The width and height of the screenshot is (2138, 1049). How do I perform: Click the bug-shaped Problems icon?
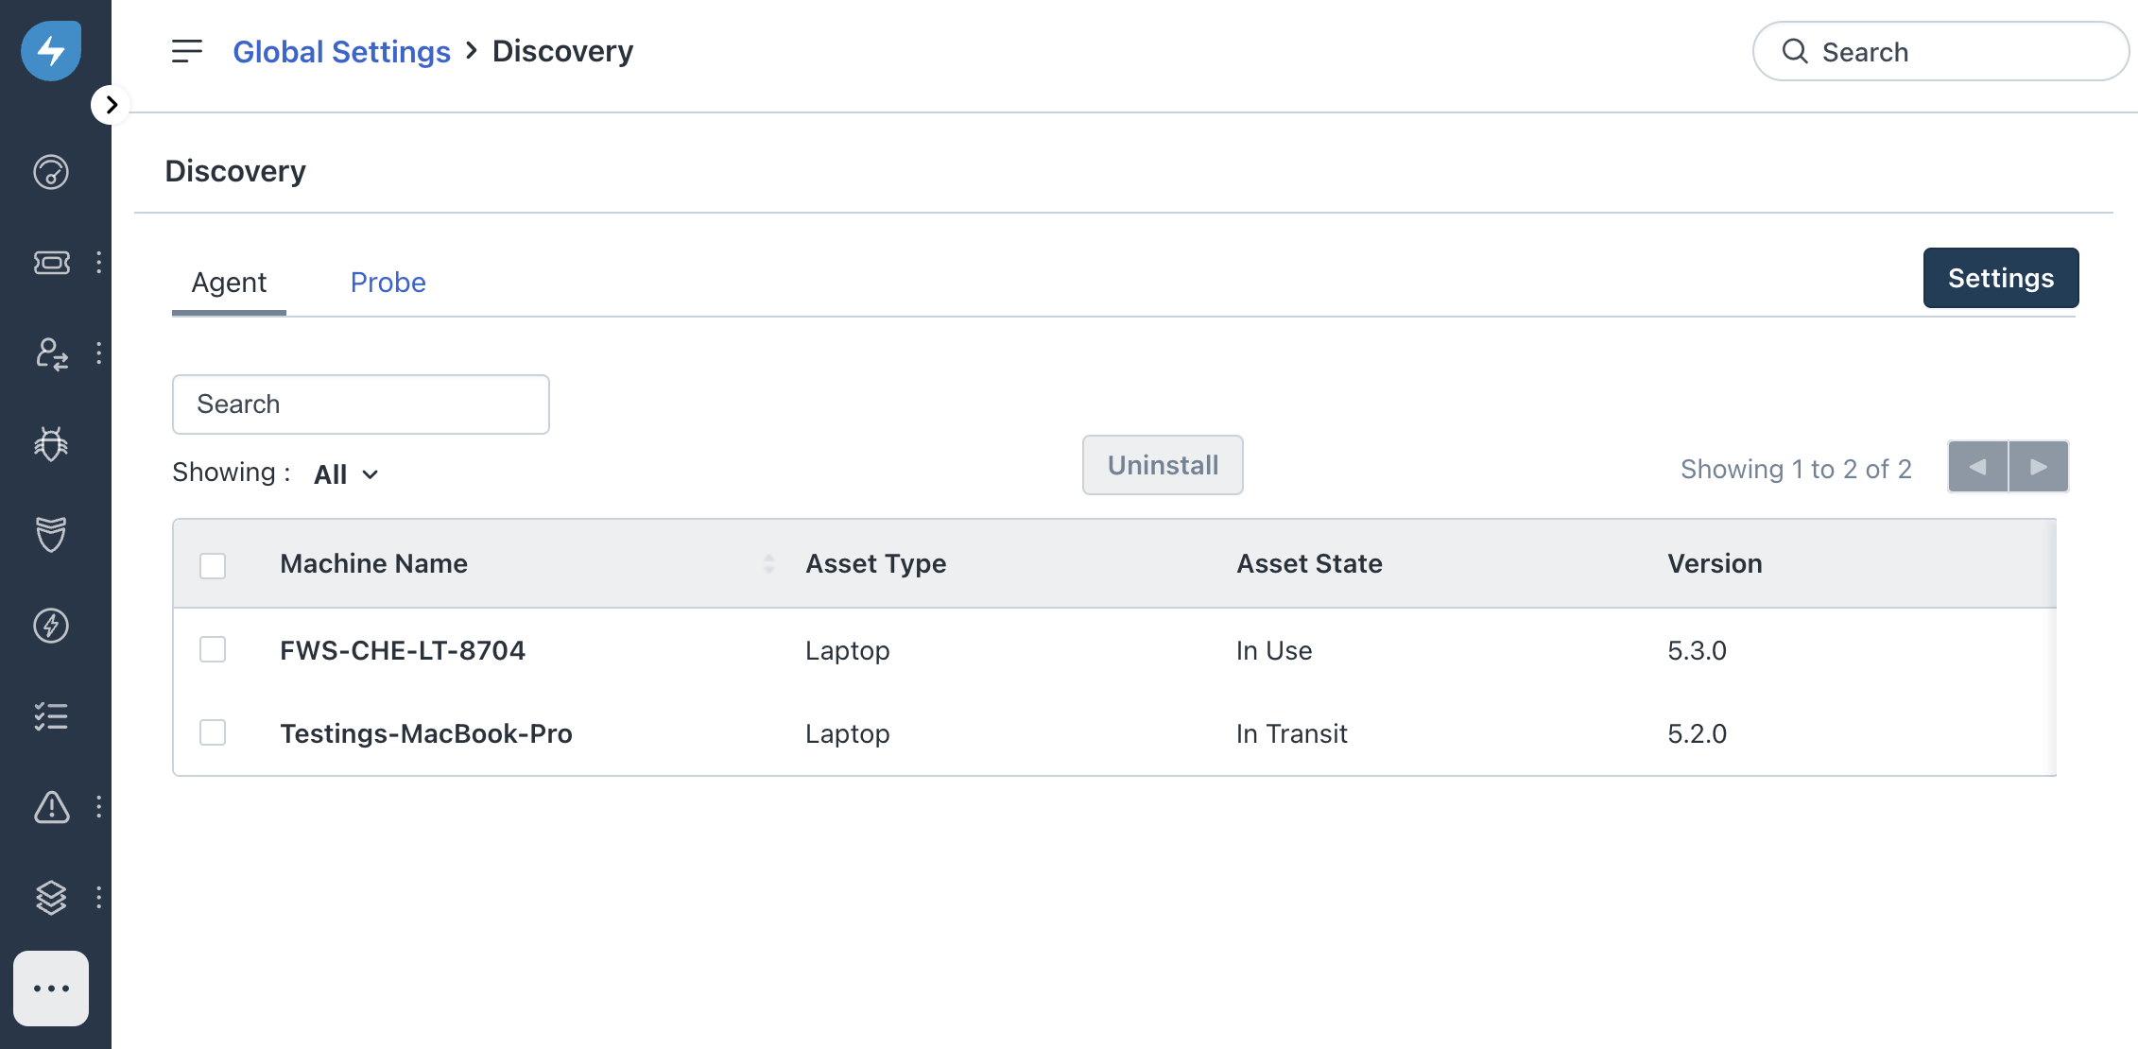pos(51,444)
